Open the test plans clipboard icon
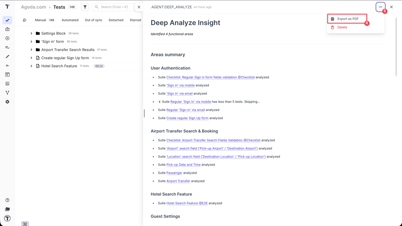 (7, 29)
